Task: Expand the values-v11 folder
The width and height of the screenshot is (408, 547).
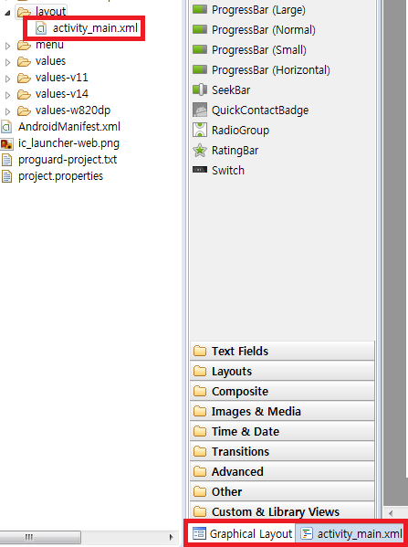Action: (7, 79)
